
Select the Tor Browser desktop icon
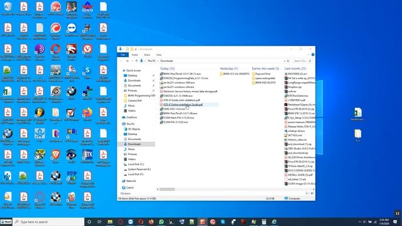[40, 51]
